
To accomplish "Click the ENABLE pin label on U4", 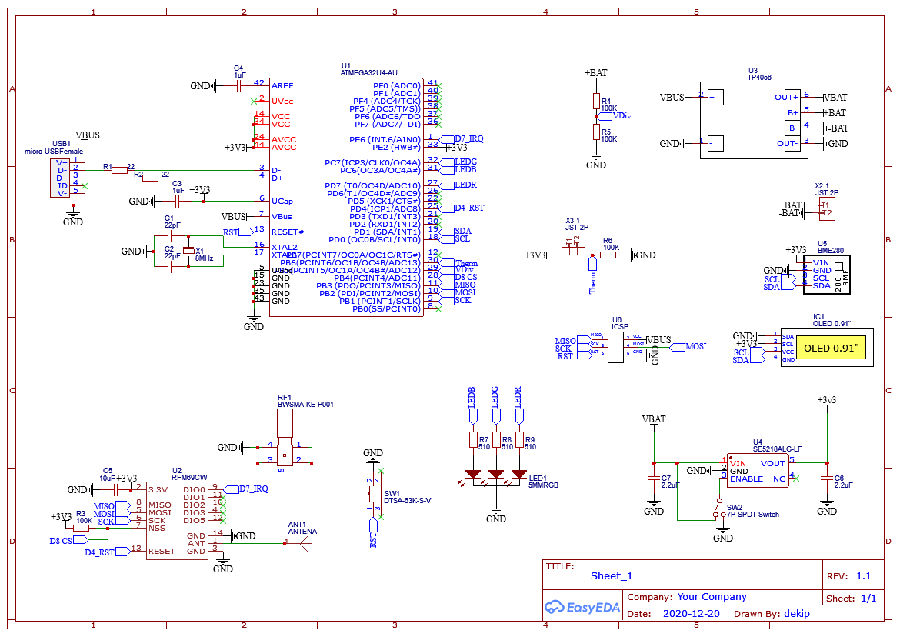I will [x=746, y=479].
